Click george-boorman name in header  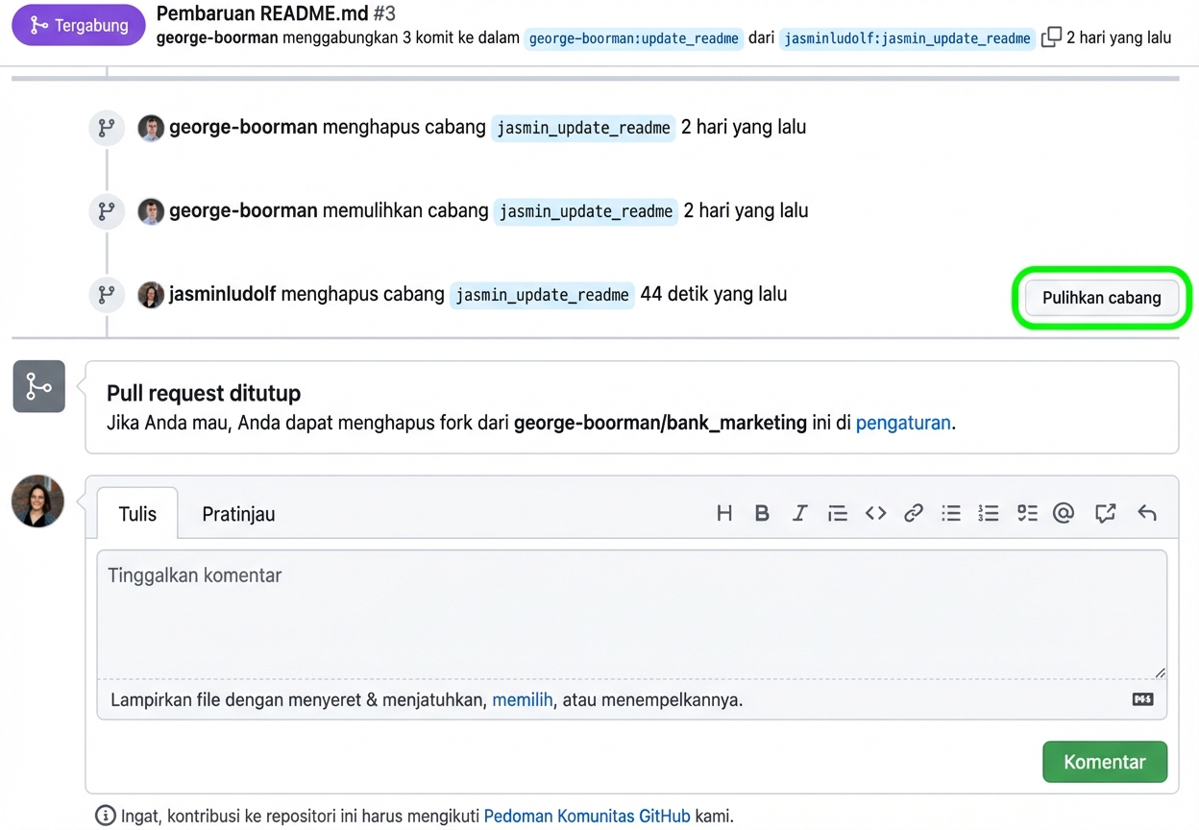click(x=217, y=37)
